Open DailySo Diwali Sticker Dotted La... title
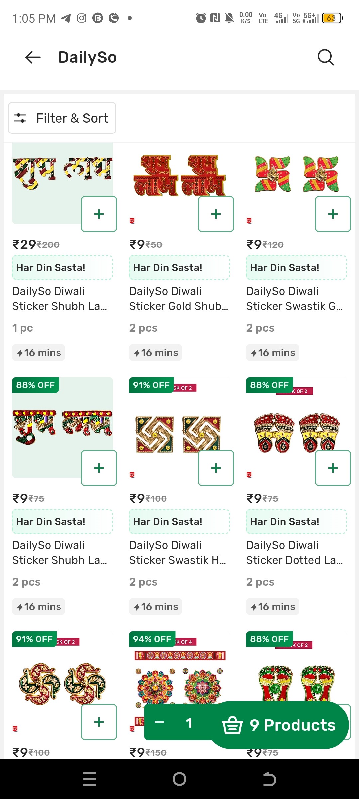 click(295, 553)
